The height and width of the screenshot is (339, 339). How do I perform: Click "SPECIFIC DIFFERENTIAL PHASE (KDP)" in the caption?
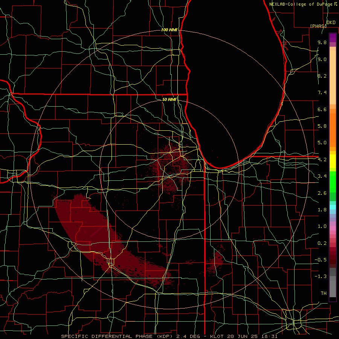117,336
